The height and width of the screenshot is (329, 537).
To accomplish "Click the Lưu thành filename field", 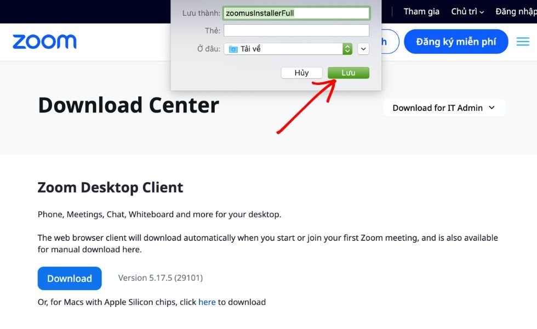I will (x=296, y=12).
